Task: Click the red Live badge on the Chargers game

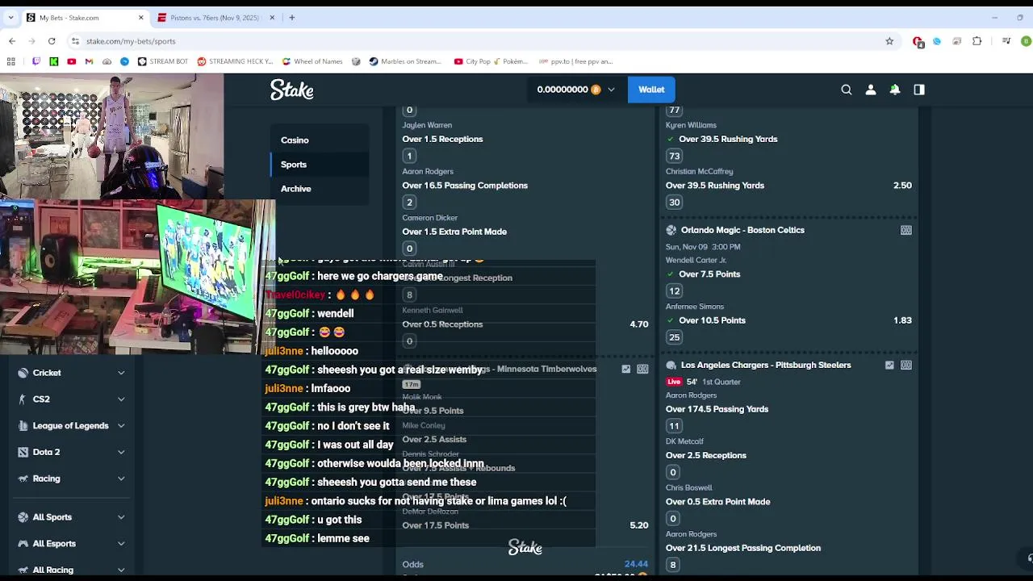Action: pyautogui.click(x=674, y=382)
